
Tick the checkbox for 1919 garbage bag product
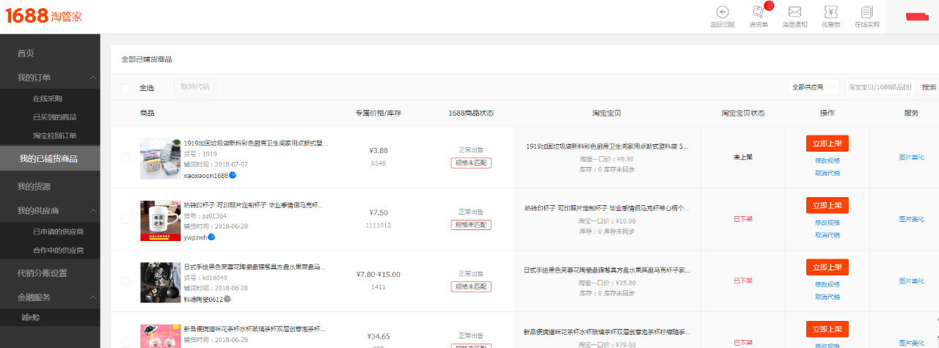coord(125,158)
